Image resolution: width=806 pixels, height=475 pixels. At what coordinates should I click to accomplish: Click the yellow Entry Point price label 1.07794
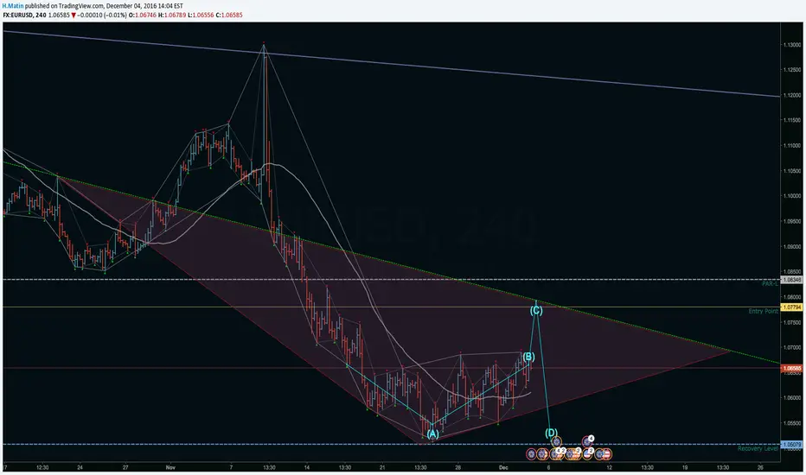tap(791, 307)
